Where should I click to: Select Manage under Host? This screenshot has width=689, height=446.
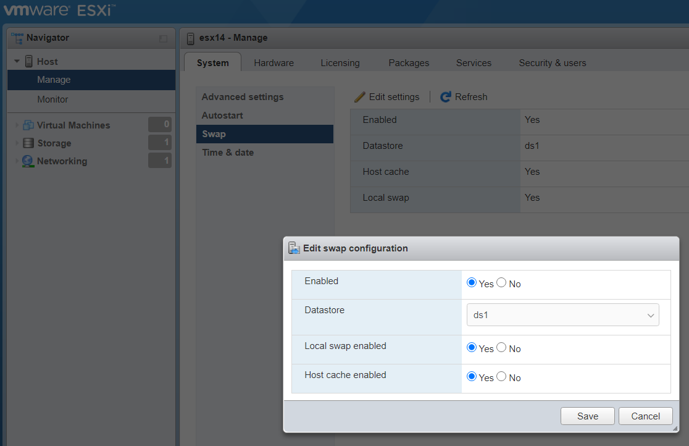(x=91, y=80)
